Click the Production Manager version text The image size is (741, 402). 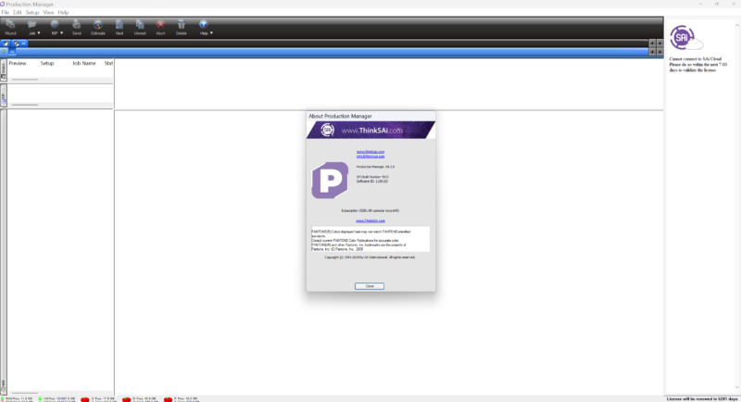(x=375, y=167)
